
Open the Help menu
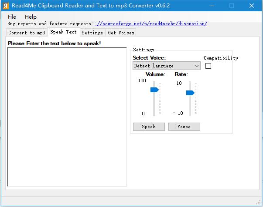(x=31, y=17)
